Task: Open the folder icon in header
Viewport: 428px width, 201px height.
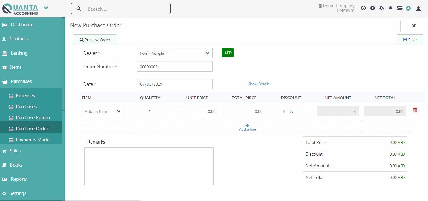Action: click(400, 8)
